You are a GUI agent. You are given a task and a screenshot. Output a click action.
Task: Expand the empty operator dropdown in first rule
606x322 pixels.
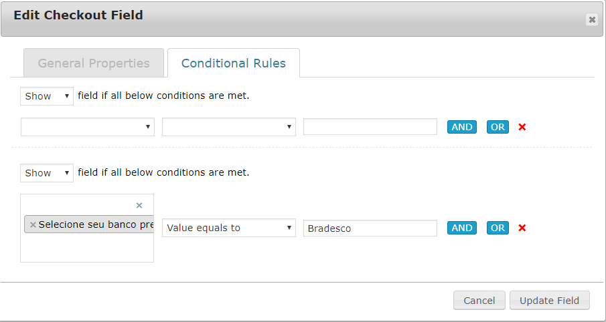coord(229,127)
